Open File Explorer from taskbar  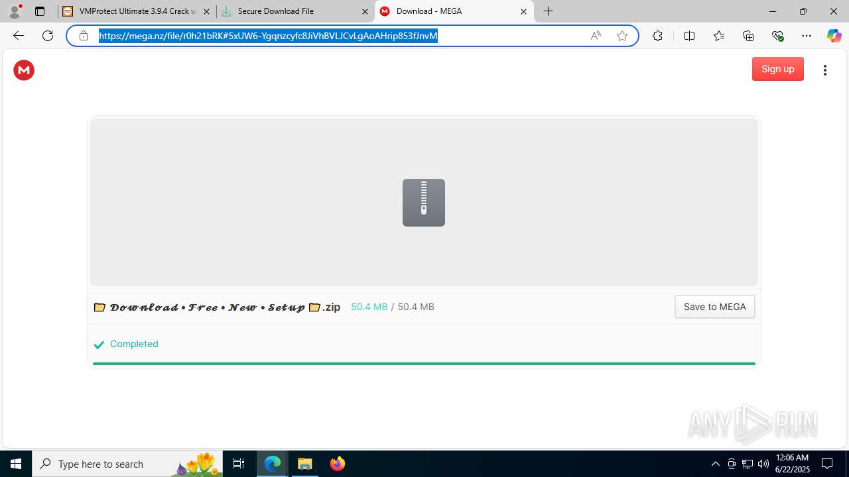coord(305,464)
